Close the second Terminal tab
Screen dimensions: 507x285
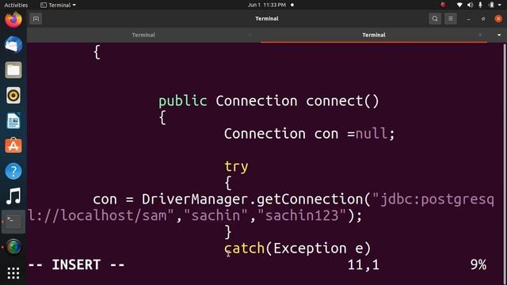(480, 35)
